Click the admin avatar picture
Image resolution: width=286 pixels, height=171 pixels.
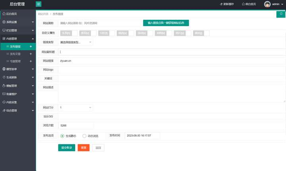[x=267, y=4]
